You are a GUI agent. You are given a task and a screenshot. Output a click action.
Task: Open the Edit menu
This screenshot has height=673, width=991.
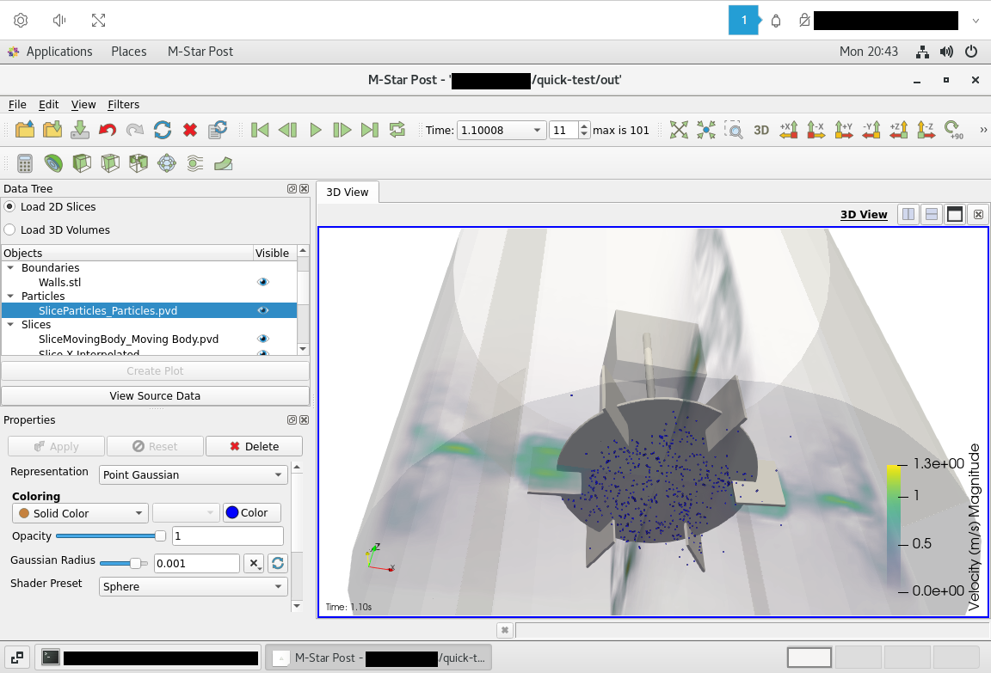(49, 104)
